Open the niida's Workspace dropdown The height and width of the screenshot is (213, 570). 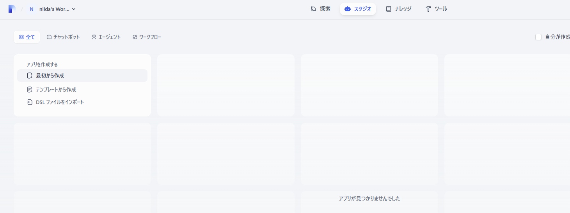[52, 9]
